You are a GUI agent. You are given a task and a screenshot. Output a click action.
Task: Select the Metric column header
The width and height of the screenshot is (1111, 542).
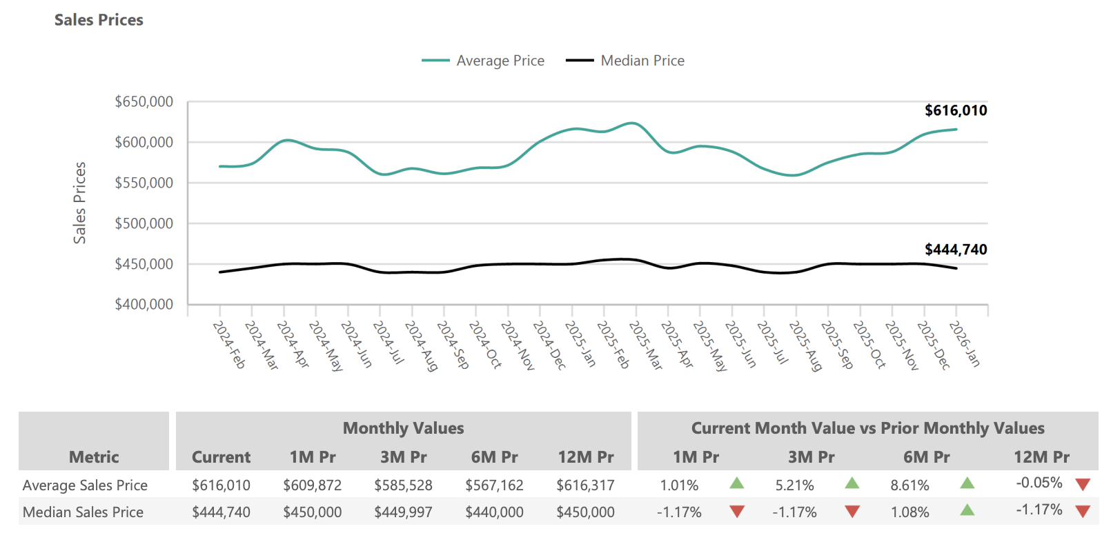click(x=94, y=457)
